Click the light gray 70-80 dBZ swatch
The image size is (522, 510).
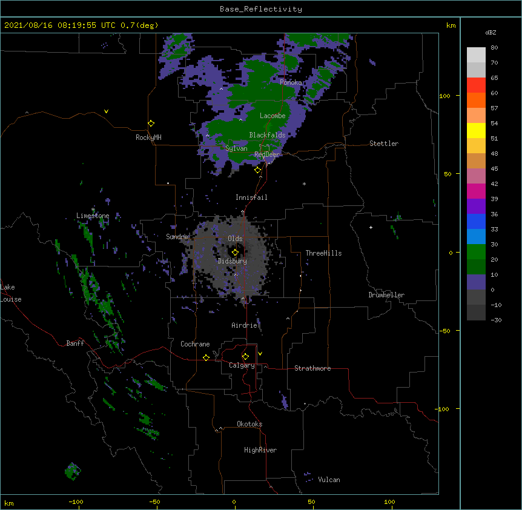click(x=476, y=55)
